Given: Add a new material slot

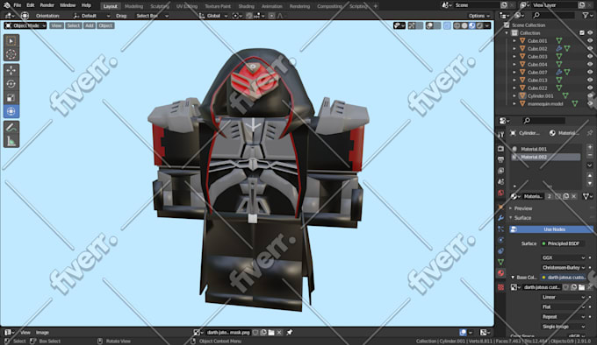Looking at the screenshot, I should click(x=590, y=147).
